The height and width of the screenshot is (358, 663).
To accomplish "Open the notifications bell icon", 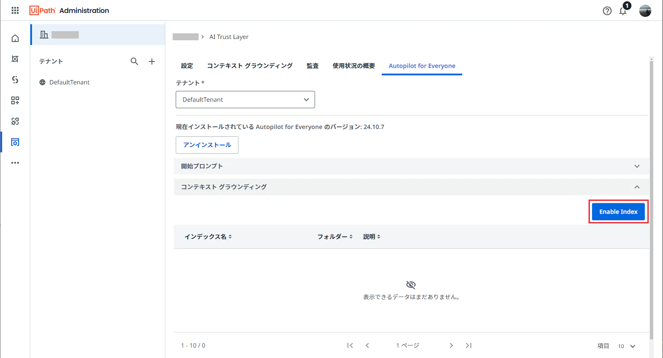I will (623, 10).
